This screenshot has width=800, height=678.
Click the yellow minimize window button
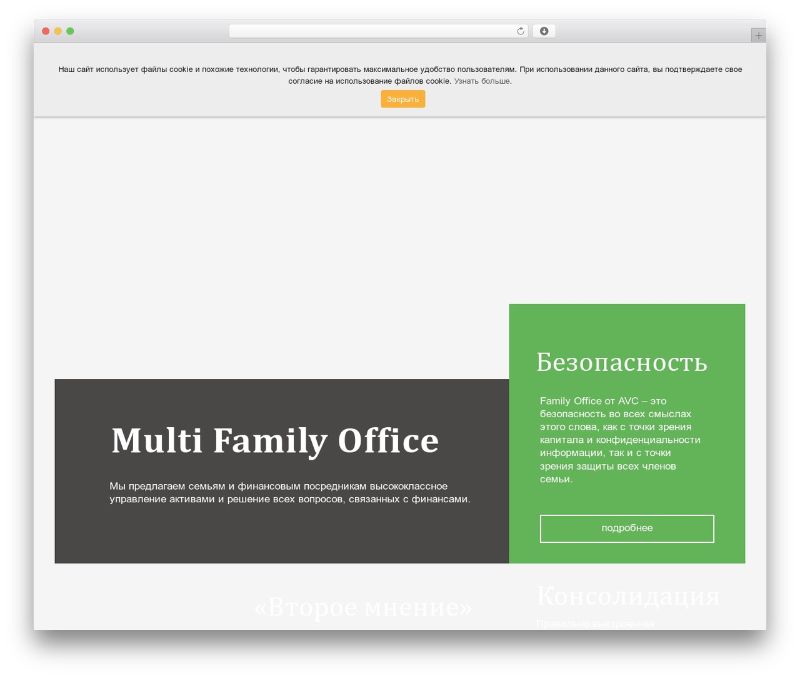click(58, 31)
